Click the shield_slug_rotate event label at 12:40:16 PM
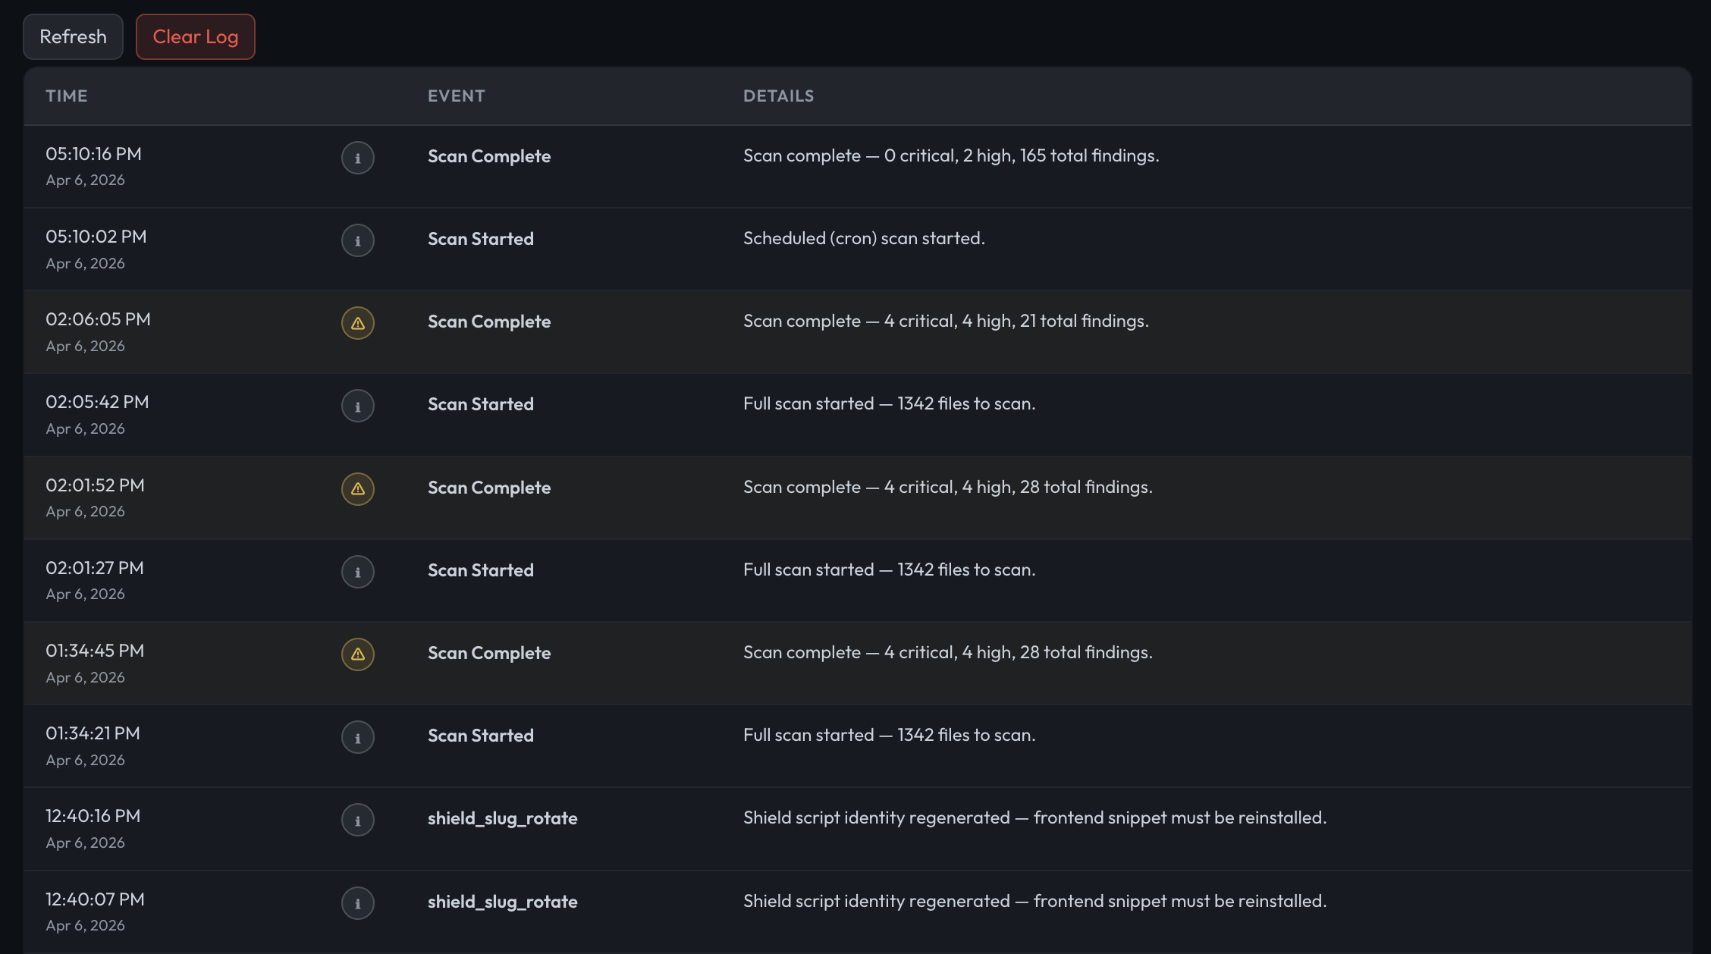The height and width of the screenshot is (954, 1711). (502, 818)
